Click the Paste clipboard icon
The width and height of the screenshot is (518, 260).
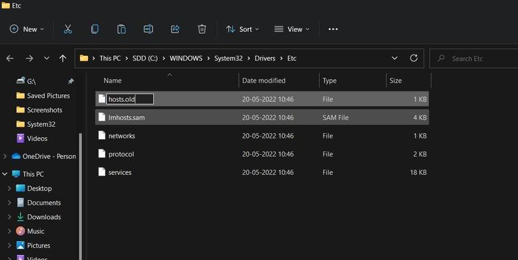[121, 29]
